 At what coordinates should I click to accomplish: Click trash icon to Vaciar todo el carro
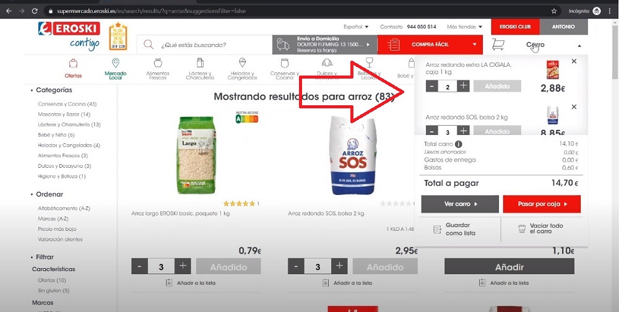[522, 229]
